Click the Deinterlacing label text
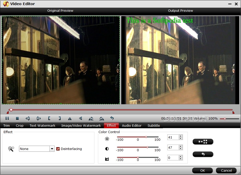 point(71,149)
